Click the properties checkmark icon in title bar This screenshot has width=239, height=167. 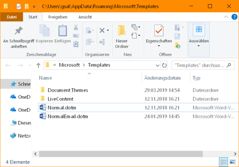coord(19,7)
